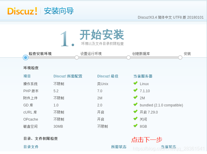Click the 开始安装 heading
Screen dimensions: 207x154
(102, 35)
